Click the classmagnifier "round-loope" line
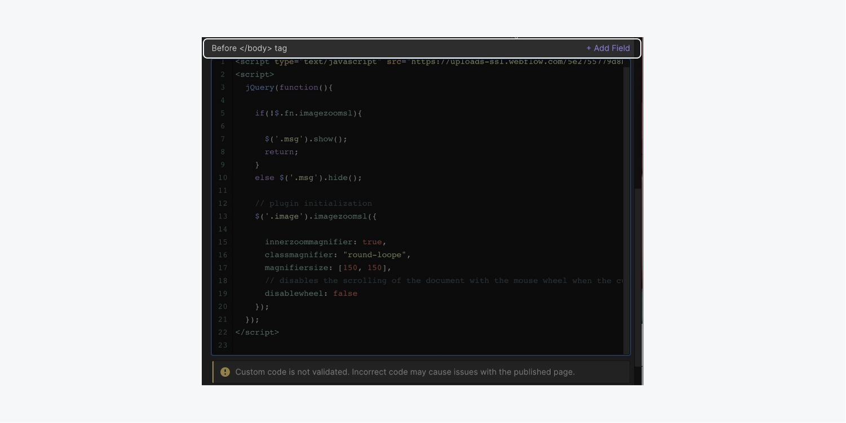Image resolution: width=846 pixels, height=423 pixels. pyautogui.click(x=338, y=255)
